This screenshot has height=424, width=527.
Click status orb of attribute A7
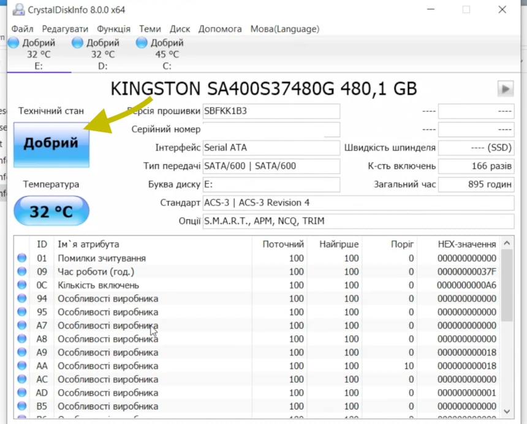tap(22, 325)
